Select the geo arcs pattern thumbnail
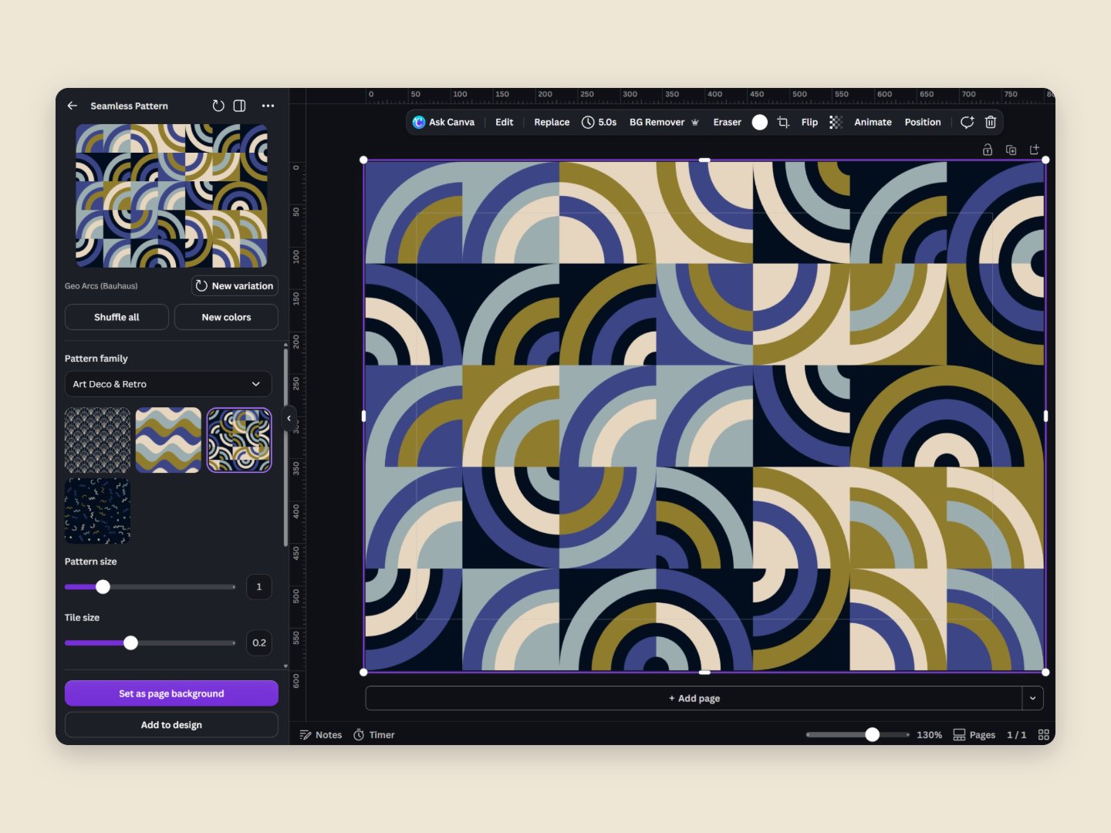The height and width of the screenshot is (833, 1111). point(239,440)
